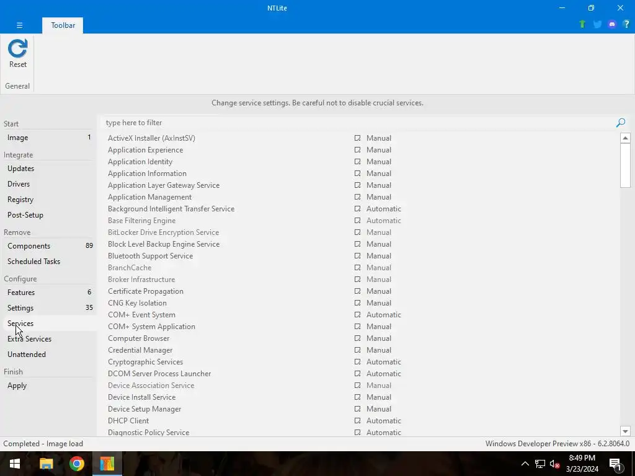635x476 pixels.
Task: Open the hamburger menu icon
Action: click(19, 25)
